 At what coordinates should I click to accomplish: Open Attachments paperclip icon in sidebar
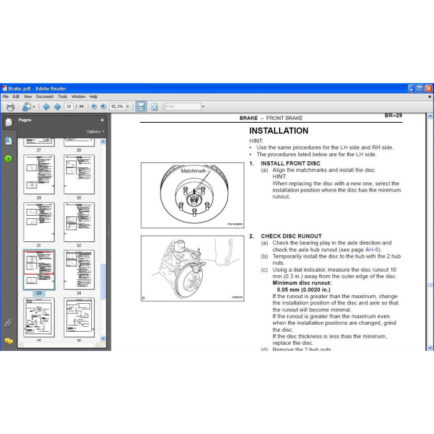9,323
